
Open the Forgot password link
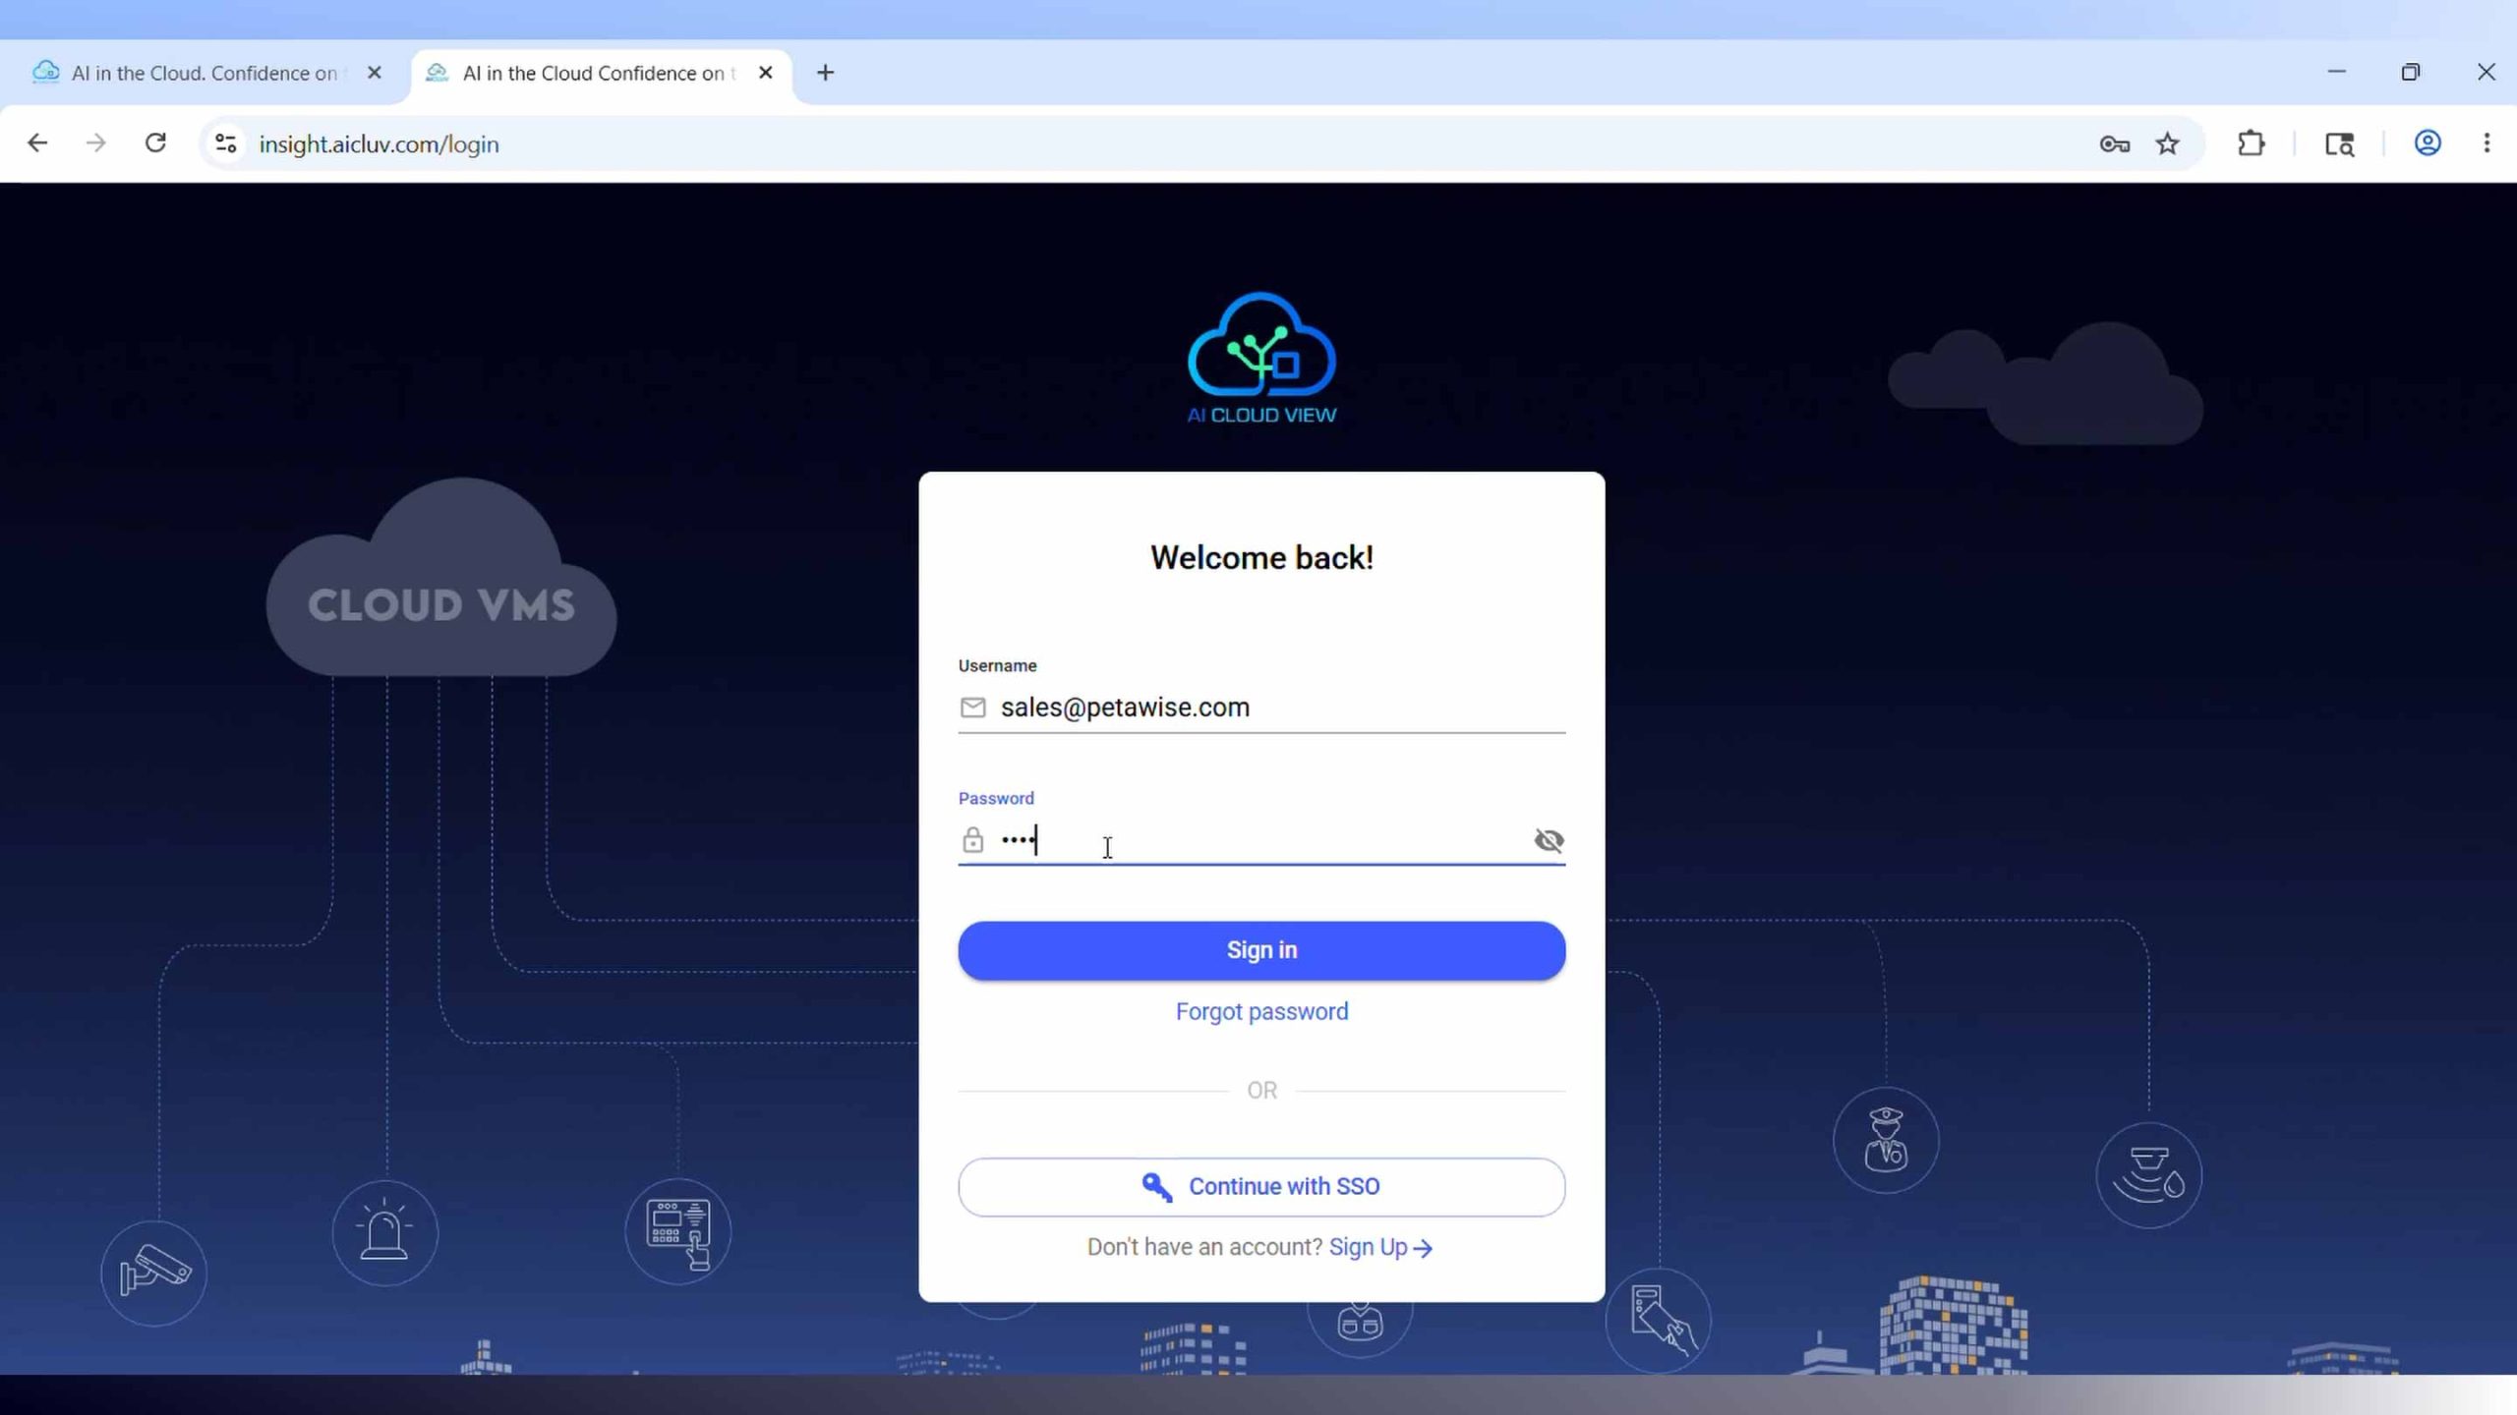click(x=1261, y=1011)
